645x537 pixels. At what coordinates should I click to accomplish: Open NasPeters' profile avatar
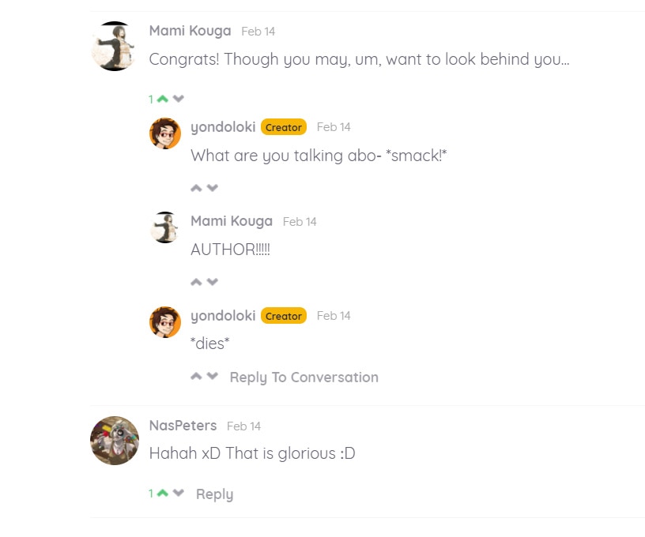(115, 441)
